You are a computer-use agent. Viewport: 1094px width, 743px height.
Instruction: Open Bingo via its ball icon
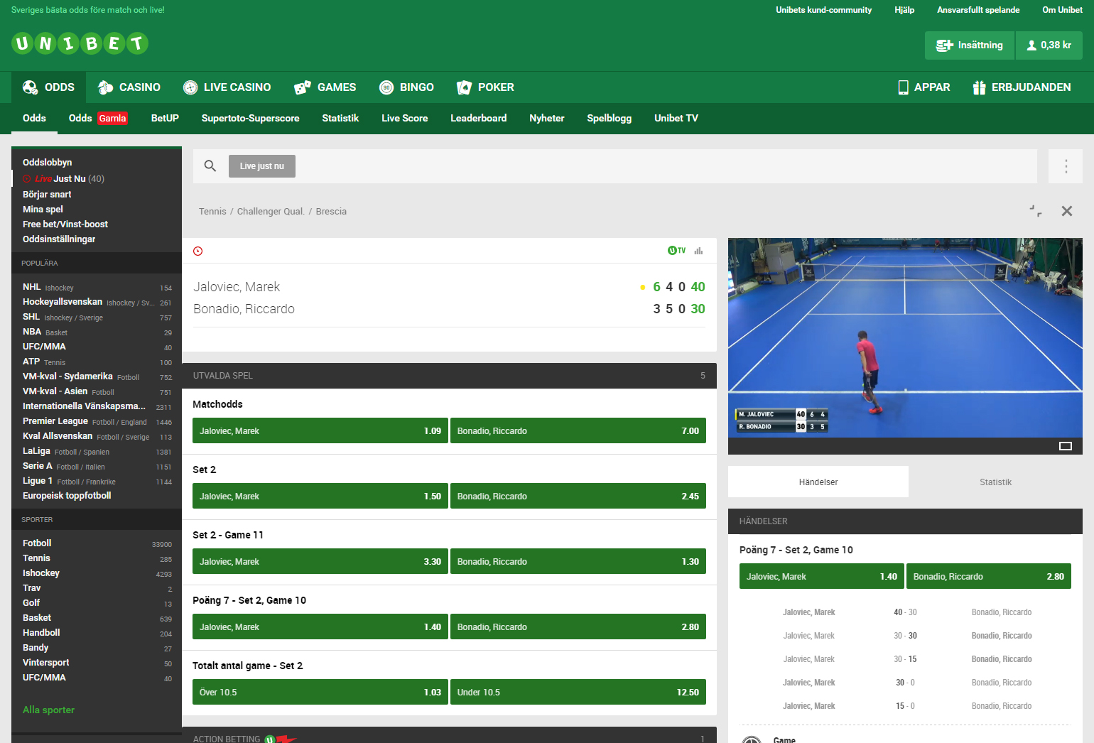pos(386,87)
